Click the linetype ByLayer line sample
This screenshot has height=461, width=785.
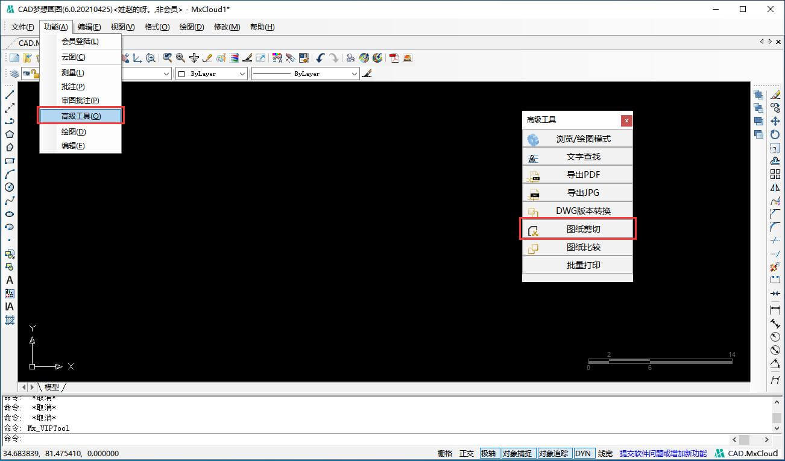[273, 74]
